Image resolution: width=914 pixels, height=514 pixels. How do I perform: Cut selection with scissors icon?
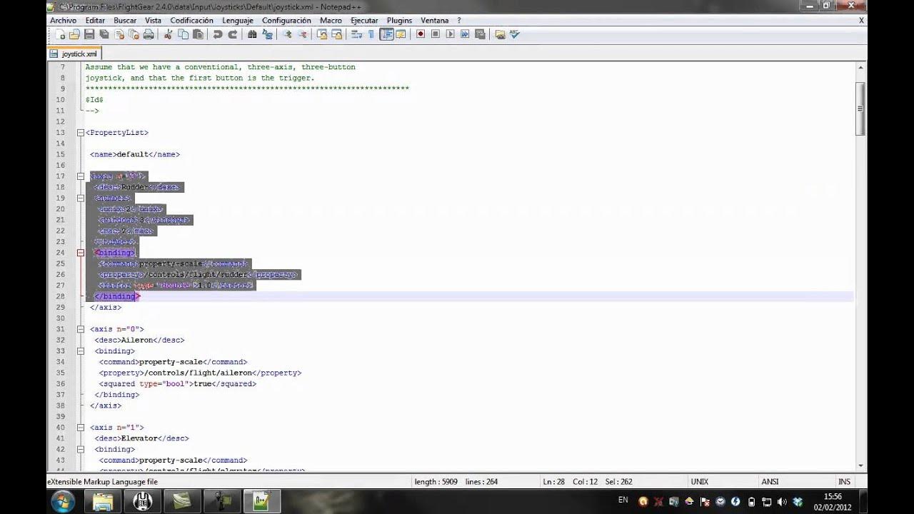(x=167, y=34)
